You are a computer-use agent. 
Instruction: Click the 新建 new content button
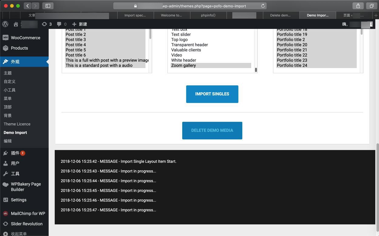(80, 24)
